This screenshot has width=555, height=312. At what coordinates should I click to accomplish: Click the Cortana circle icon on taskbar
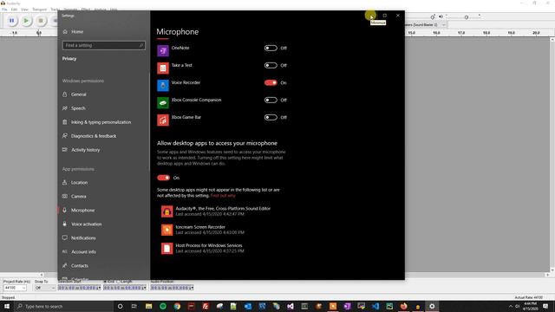pos(120,306)
